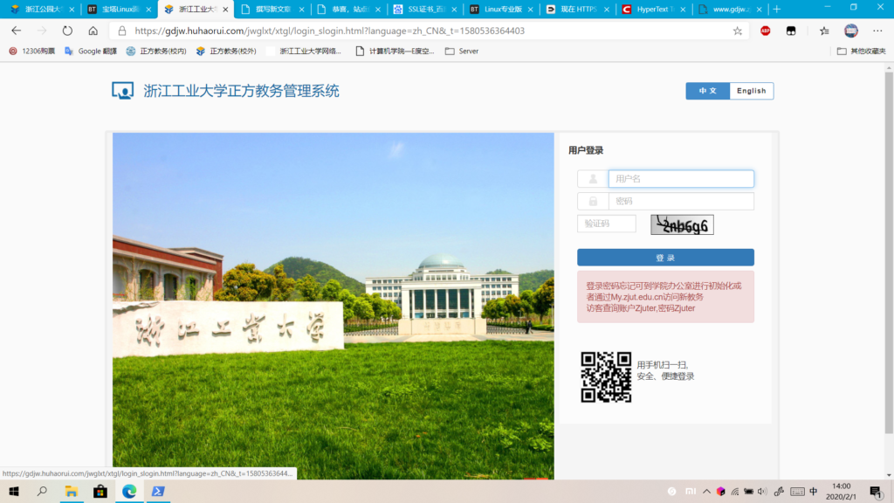The height and width of the screenshot is (503, 894).
Task: Open the JetBrains Toolbox tray icon
Action: tap(720, 491)
